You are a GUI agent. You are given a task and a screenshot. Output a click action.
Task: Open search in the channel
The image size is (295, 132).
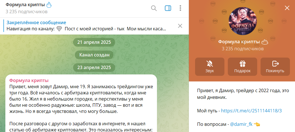154,8
